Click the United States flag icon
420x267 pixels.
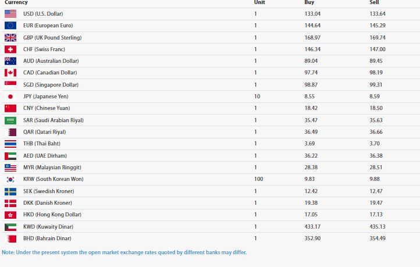[10, 13]
